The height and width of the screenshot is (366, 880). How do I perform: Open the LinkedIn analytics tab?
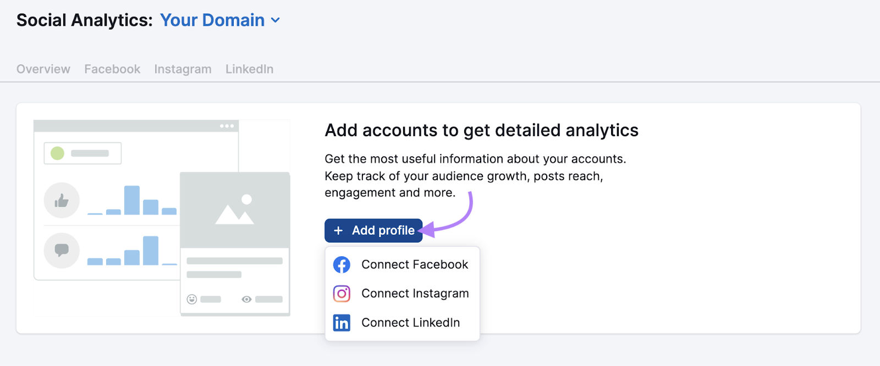pyautogui.click(x=249, y=69)
